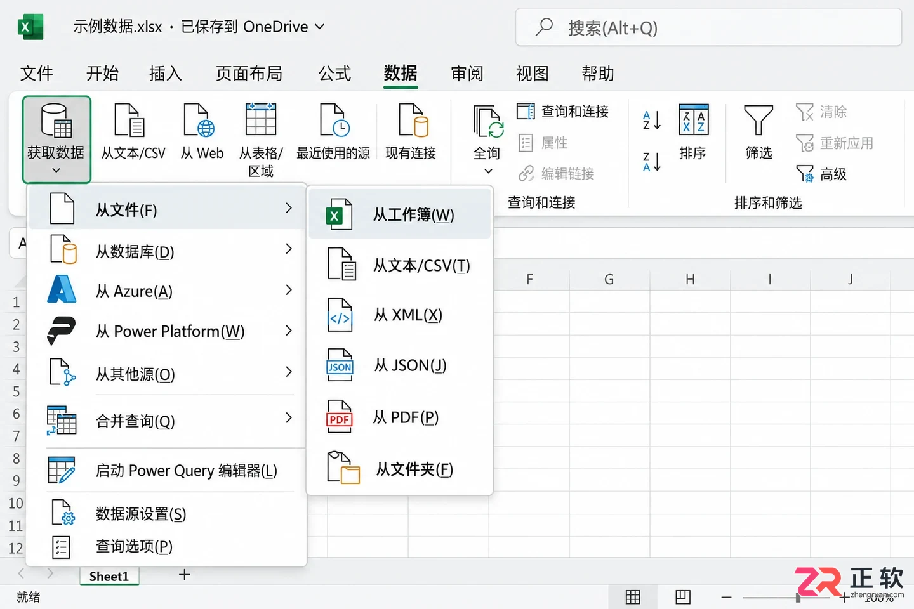
Task: Choose 从工作簿(W) Excel icon
Action: pyautogui.click(x=339, y=216)
